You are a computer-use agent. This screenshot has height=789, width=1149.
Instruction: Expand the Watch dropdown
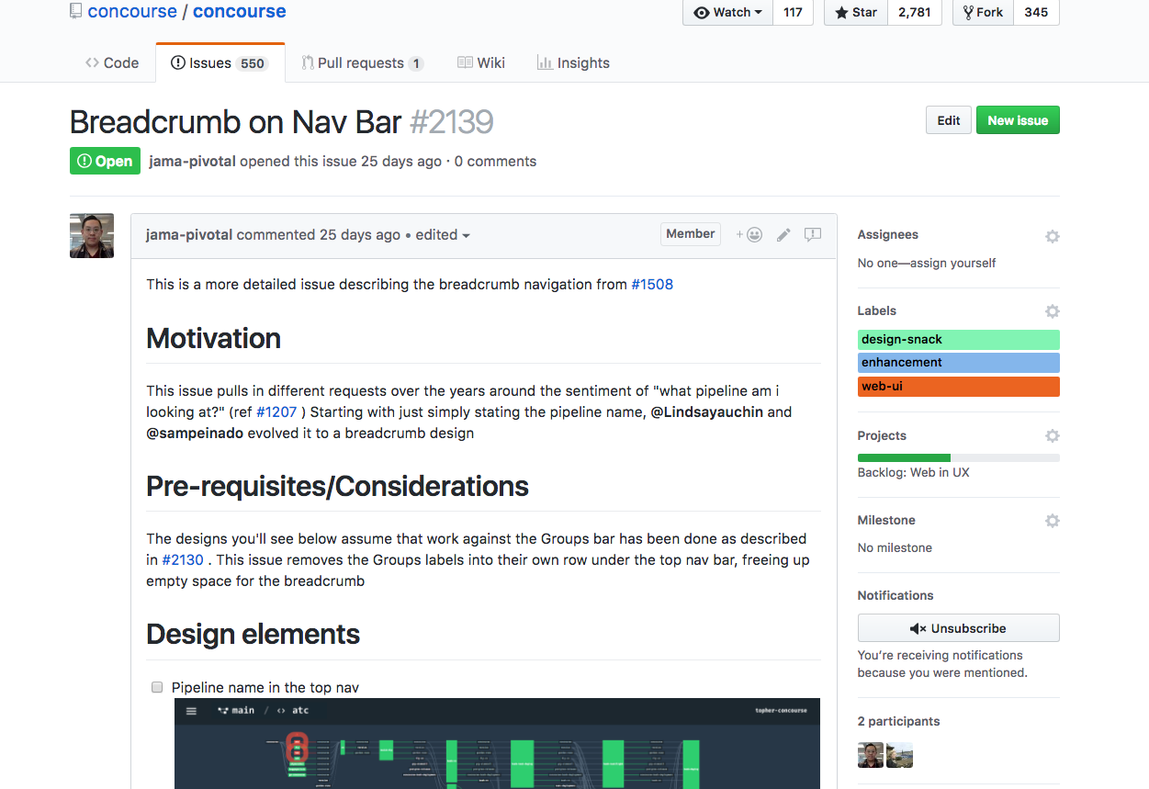tap(728, 13)
